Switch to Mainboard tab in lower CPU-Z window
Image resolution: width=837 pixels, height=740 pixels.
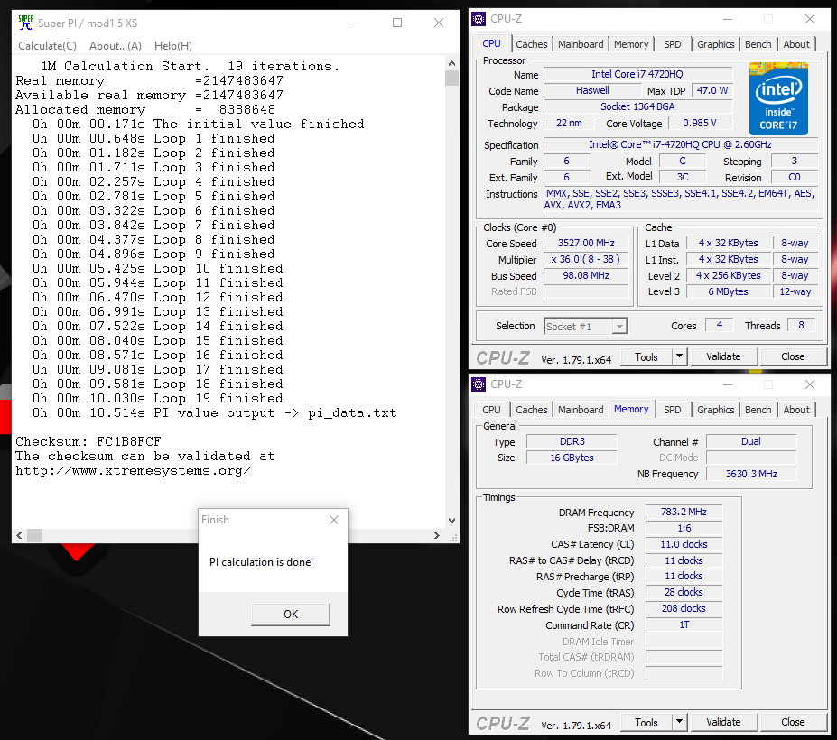point(581,410)
